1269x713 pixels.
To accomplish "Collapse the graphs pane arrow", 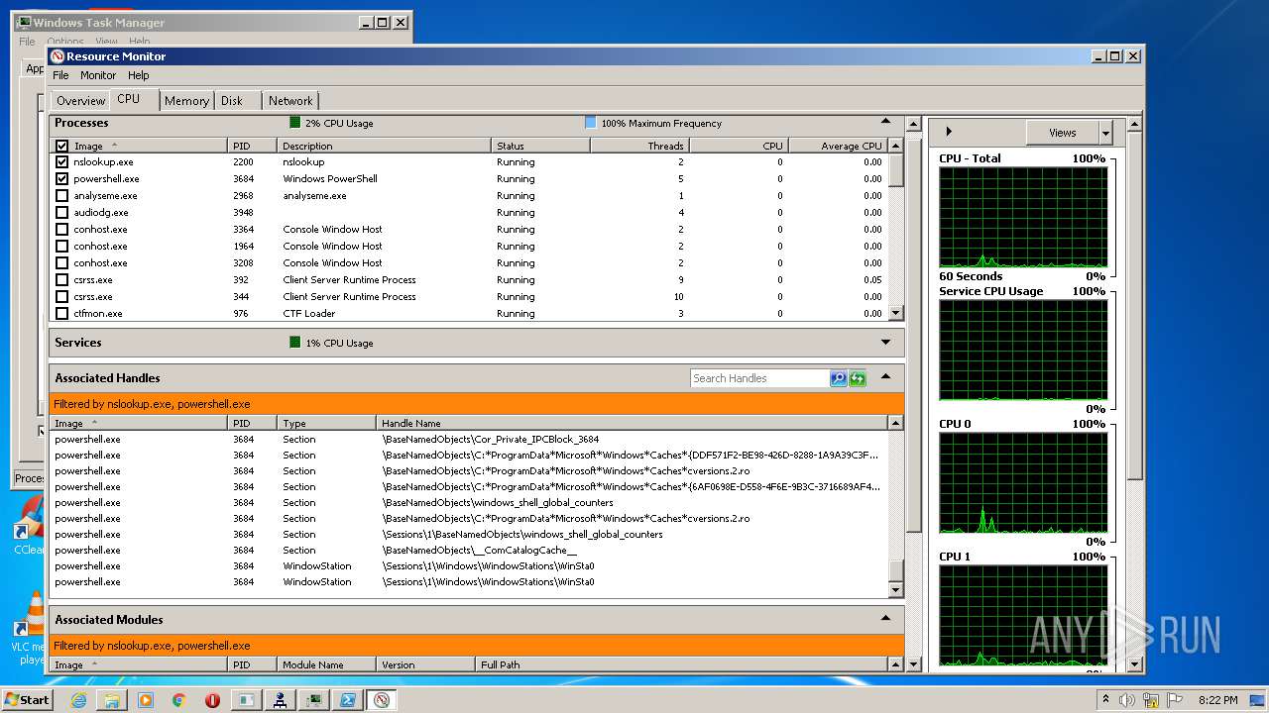I will coord(949,132).
